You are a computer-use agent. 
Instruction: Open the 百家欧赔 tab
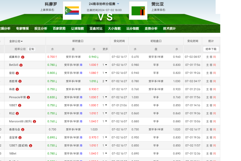59,29
